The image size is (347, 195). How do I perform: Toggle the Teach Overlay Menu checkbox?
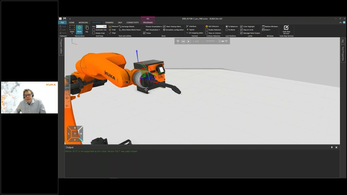click(164, 27)
